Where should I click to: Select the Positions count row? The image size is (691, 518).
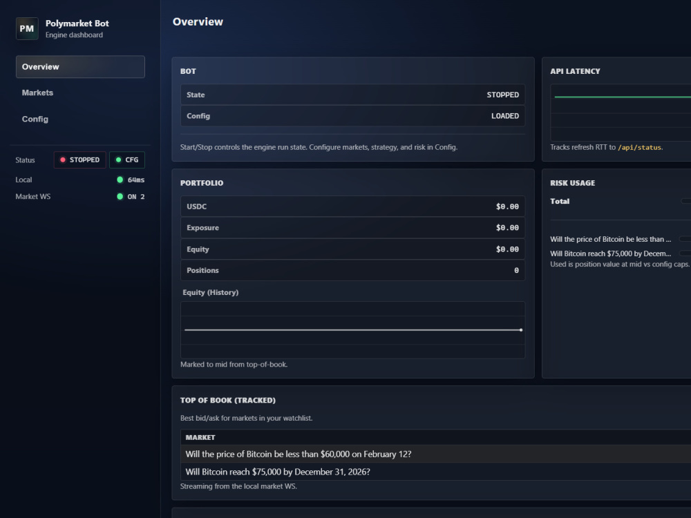(352, 271)
